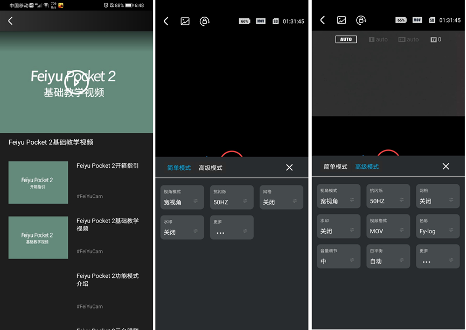Select the shutter 'S auto' indicator
Screen dimensions: 466x330
click(378, 39)
